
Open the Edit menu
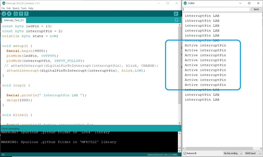(x=9, y=8)
